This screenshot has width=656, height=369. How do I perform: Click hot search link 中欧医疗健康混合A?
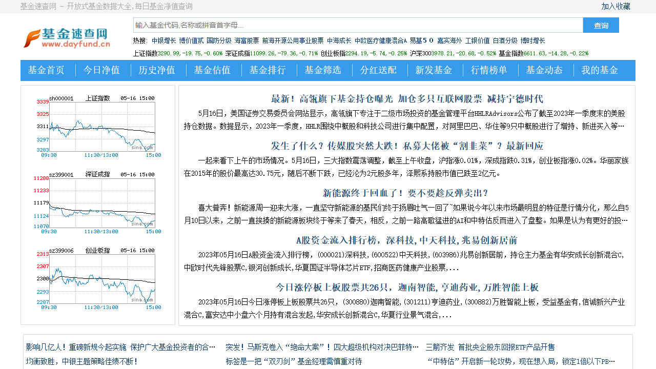click(x=381, y=40)
